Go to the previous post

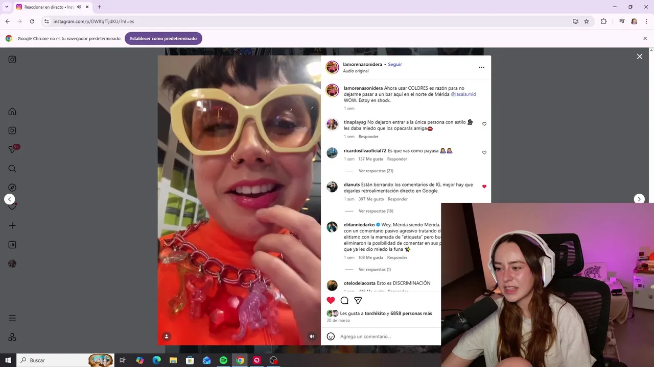(x=10, y=199)
